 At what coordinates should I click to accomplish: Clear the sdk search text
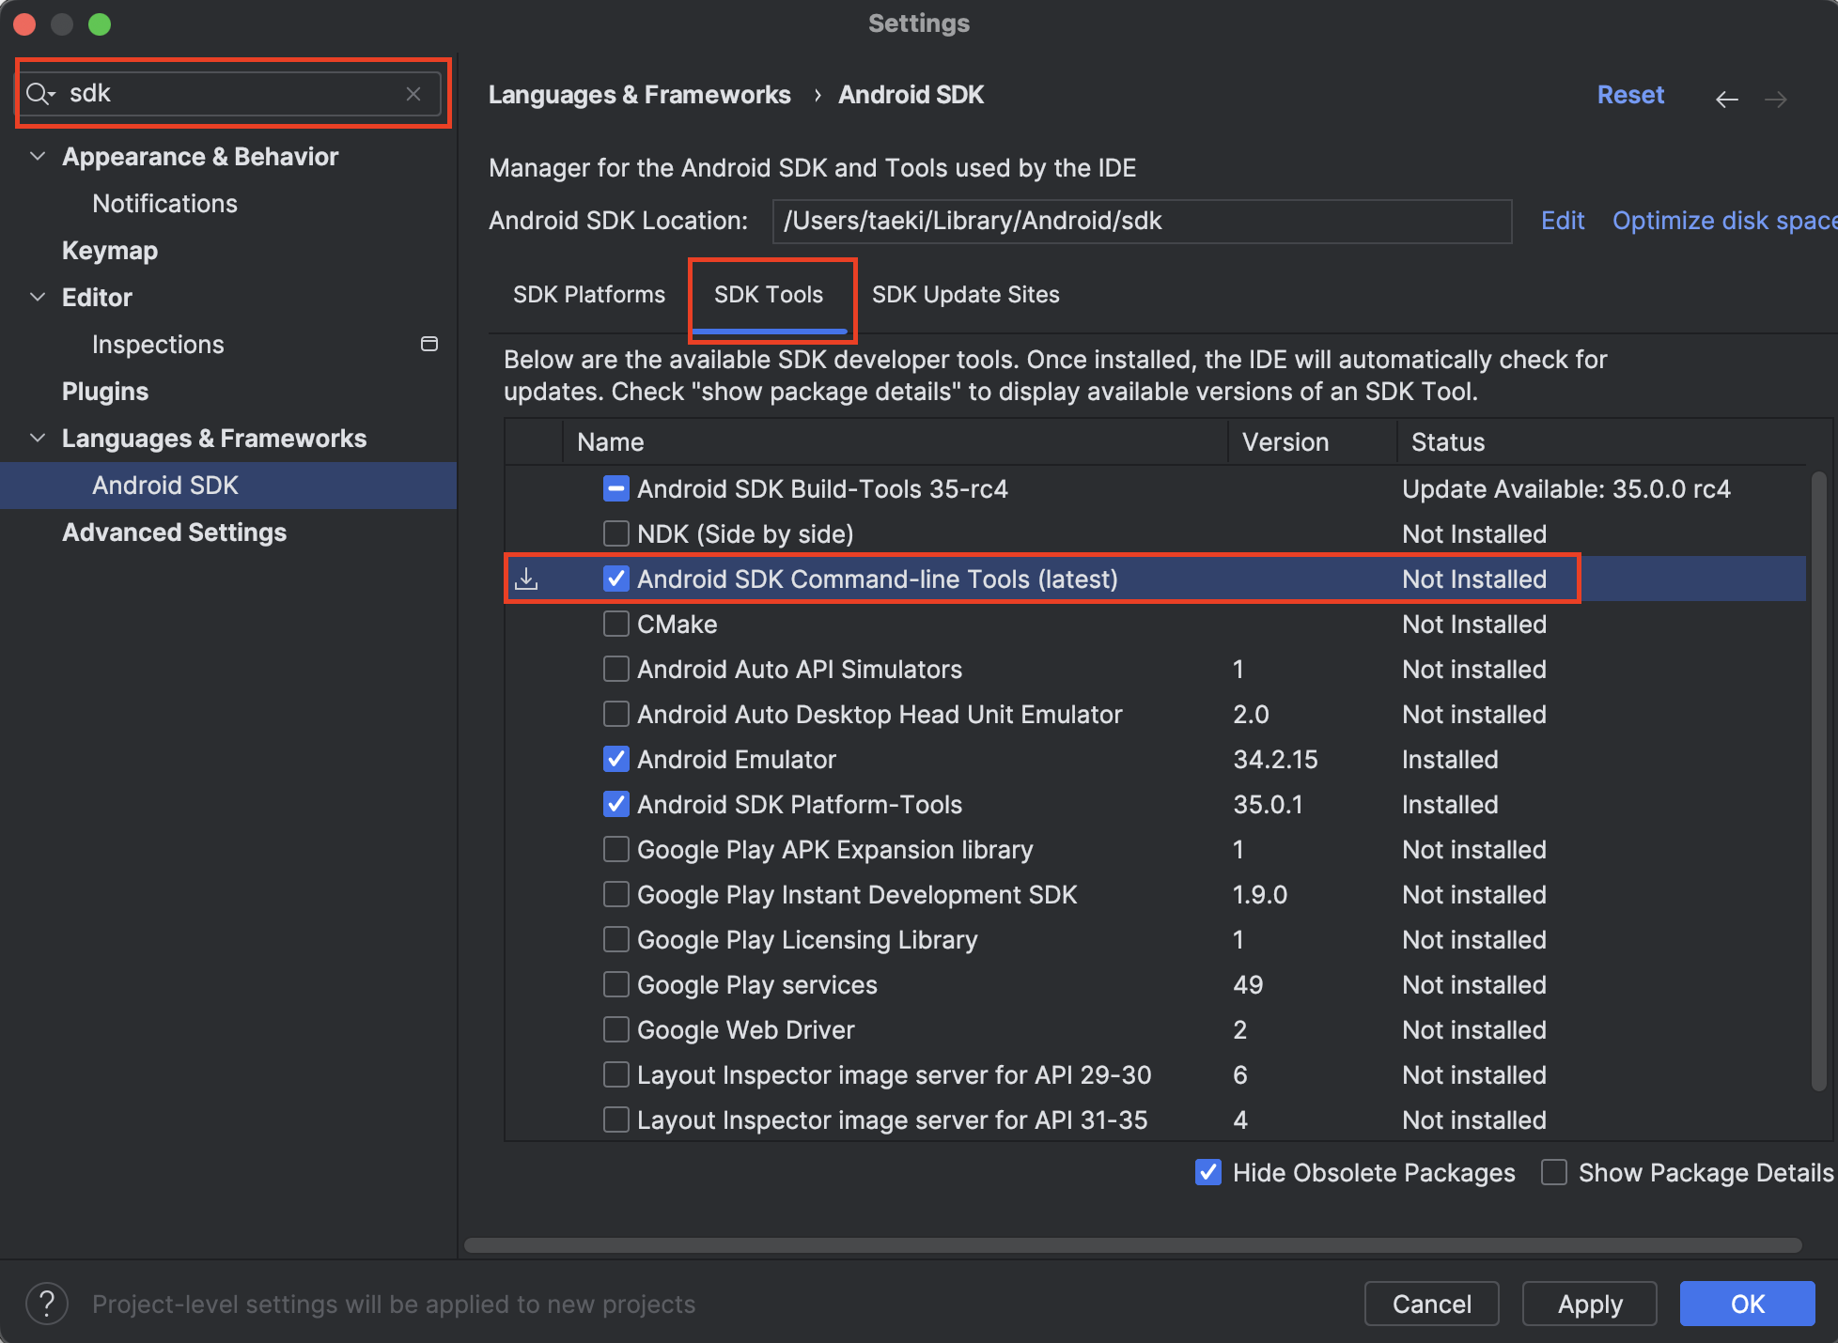(x=413, y=93)
